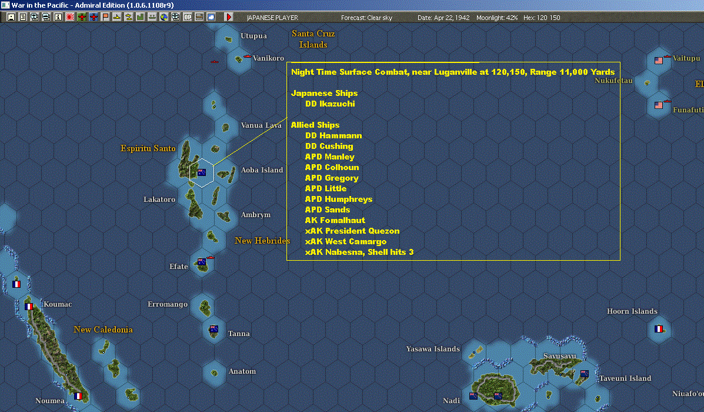
Task: Click flag in highlighted Luganville hex
Action: coord(202,172)
